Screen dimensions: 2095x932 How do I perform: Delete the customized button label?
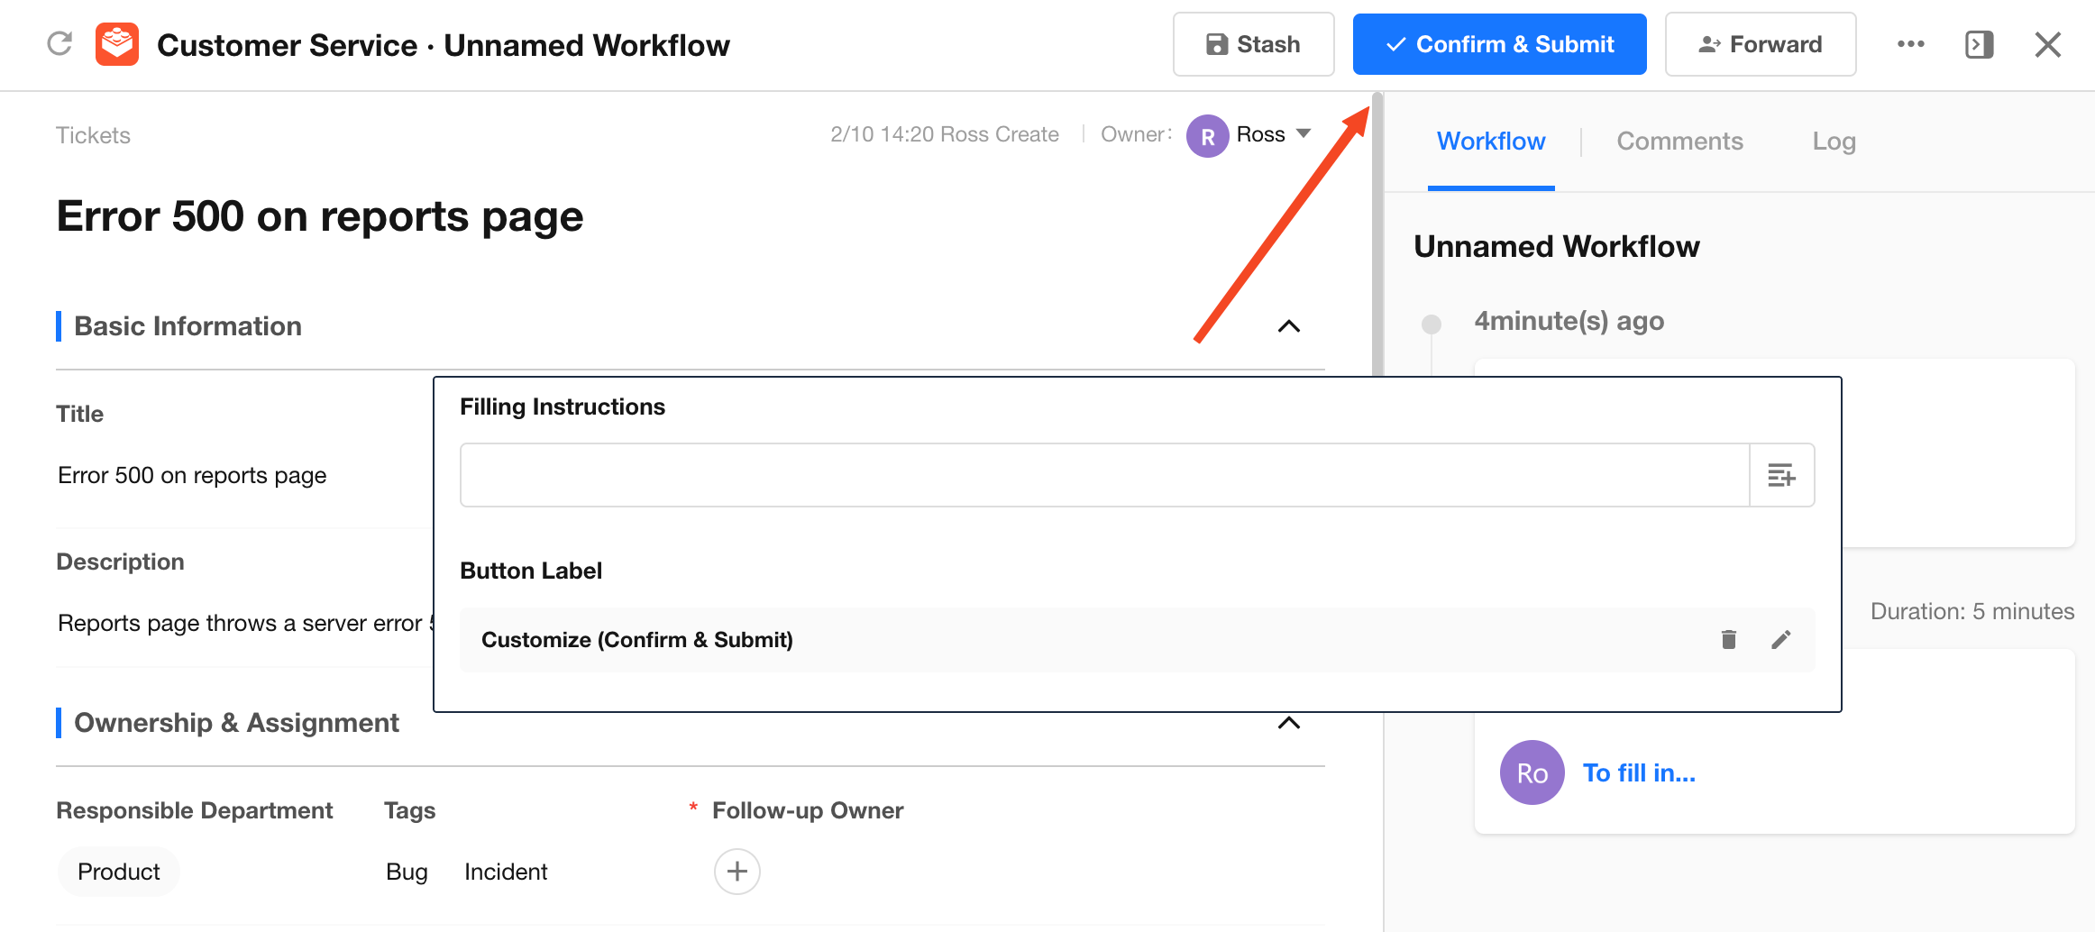click(1728, 640)
